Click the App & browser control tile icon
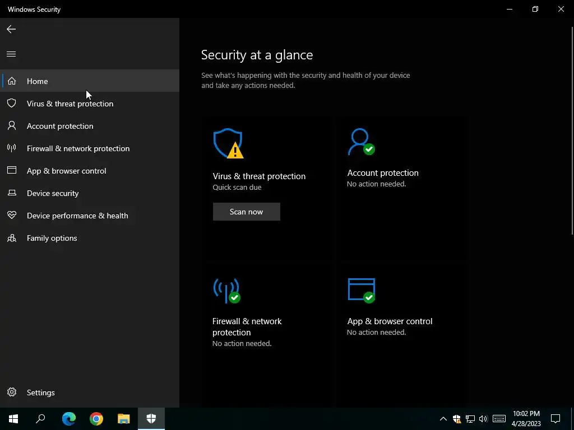The height and width of the screenshot is (430, 574). click(x=362, y=291)
